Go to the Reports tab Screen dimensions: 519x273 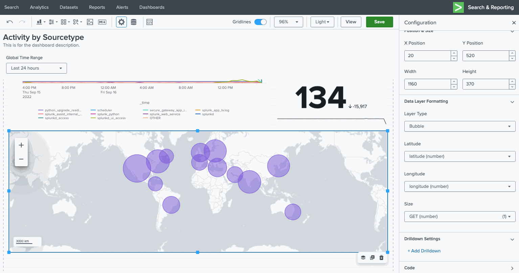97,7
